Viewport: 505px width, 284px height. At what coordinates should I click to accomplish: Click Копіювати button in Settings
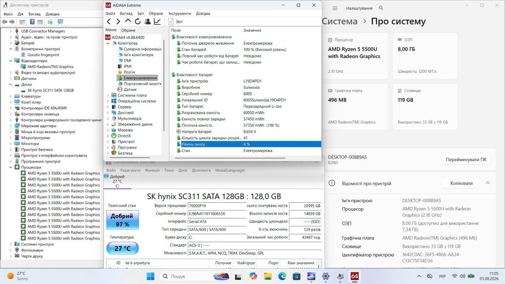click(x=461, y=183)
